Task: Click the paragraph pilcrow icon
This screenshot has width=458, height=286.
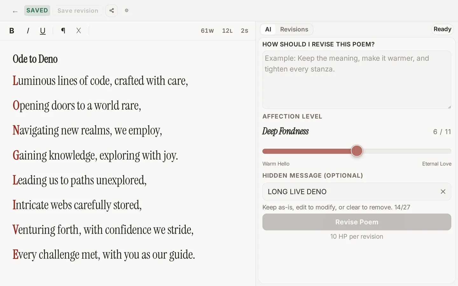Action: tap(63, 31)
